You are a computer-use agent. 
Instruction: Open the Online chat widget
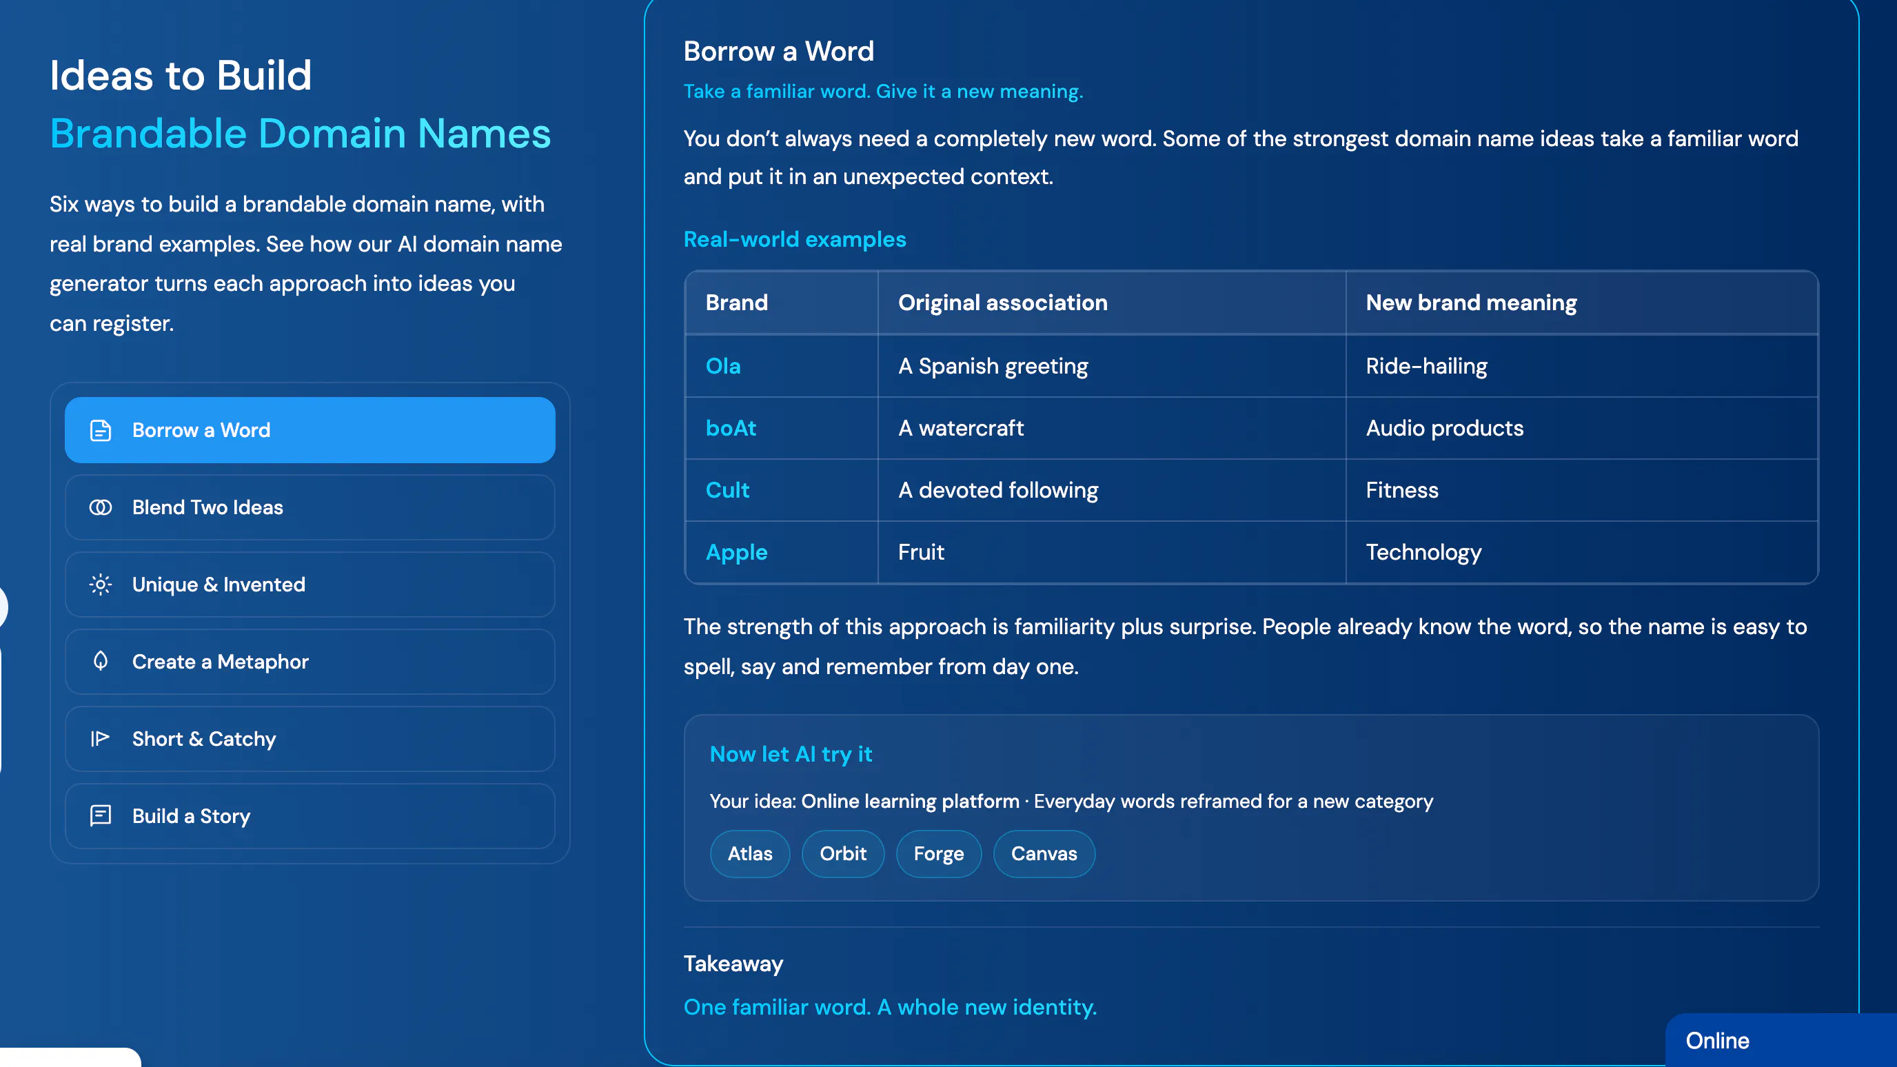[x=1781, y=1039]
